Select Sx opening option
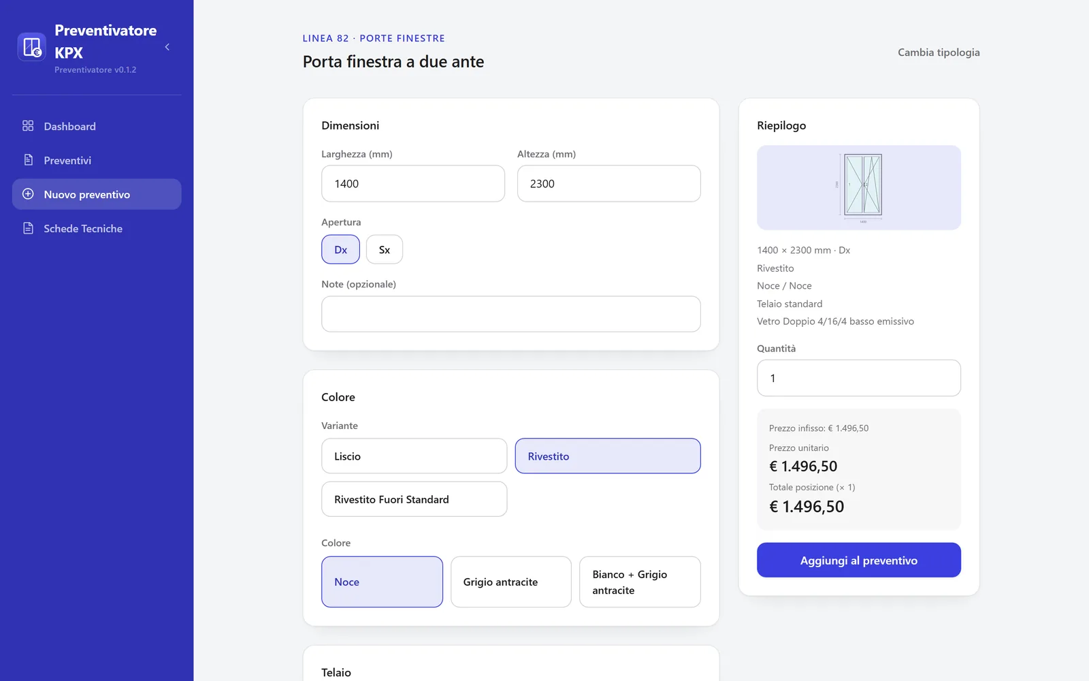The image size is (1089, 681). 385,250
